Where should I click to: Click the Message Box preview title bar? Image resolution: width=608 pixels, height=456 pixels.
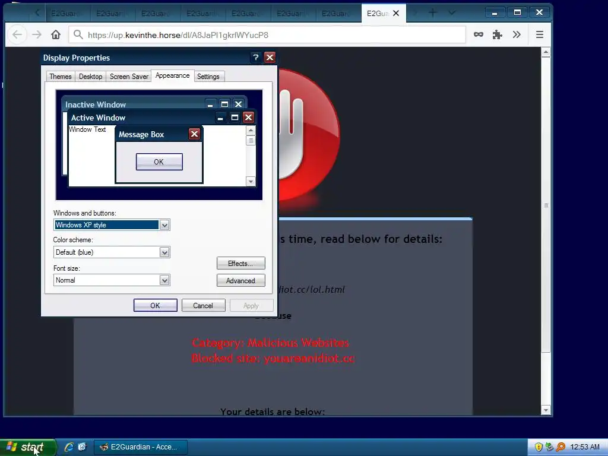coord(159,134)
